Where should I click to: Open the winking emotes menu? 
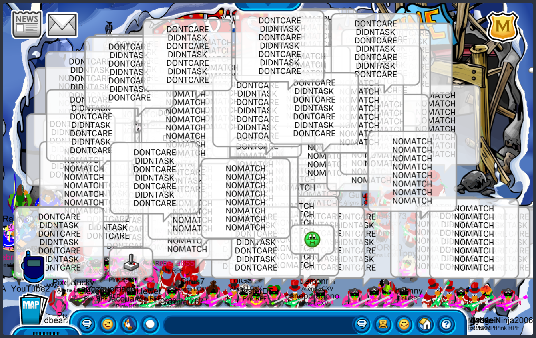click(x=108, y=324)
